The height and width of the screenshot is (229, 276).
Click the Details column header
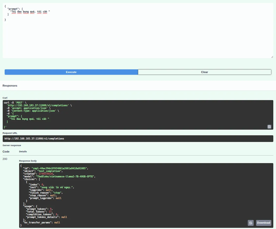pyautogui.click(x=23, y=151)
